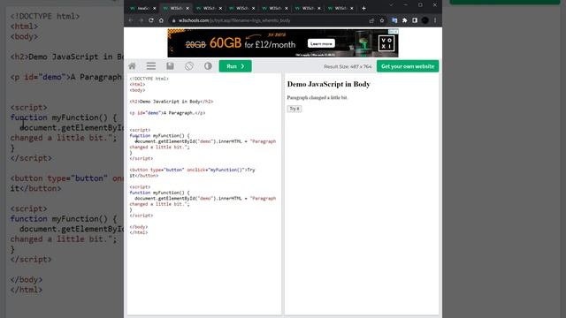Viewport: 566px width, 318px height.
Task: Click the browser home icon beside reload
Action: pos(161,20)
